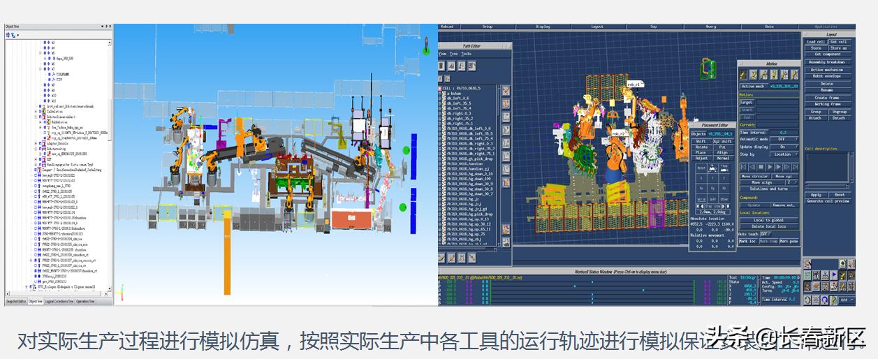Image resolution: width=878 pixels, height=359 pixels.
Task: Click the Group button
Action: [x=816, y=112]
